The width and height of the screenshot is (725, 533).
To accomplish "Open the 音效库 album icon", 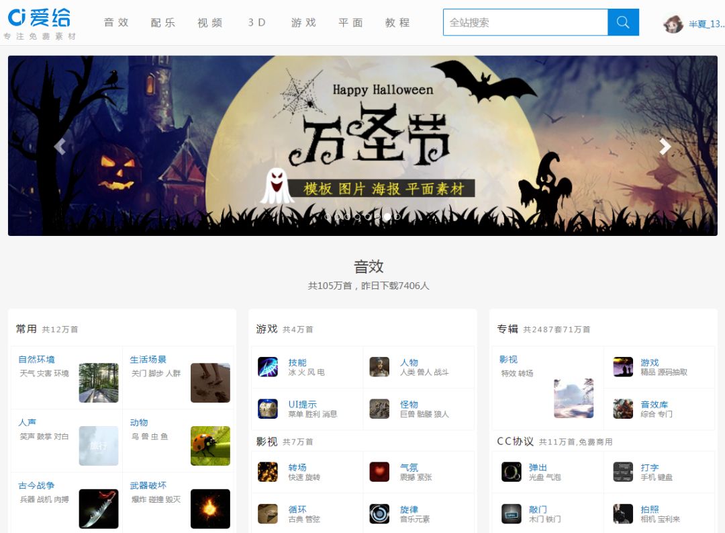I will (x=623, y=409).
